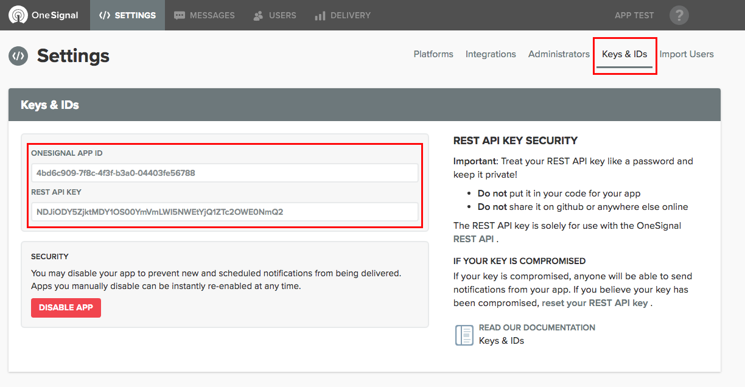Image resolution: width=745 pixels, height=387 pixels.
Task: Click the OneSignal brand name text
Action: [x=55, y=15]
